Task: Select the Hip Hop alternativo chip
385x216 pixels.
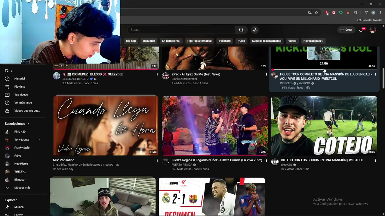Action: coord(199,41)
